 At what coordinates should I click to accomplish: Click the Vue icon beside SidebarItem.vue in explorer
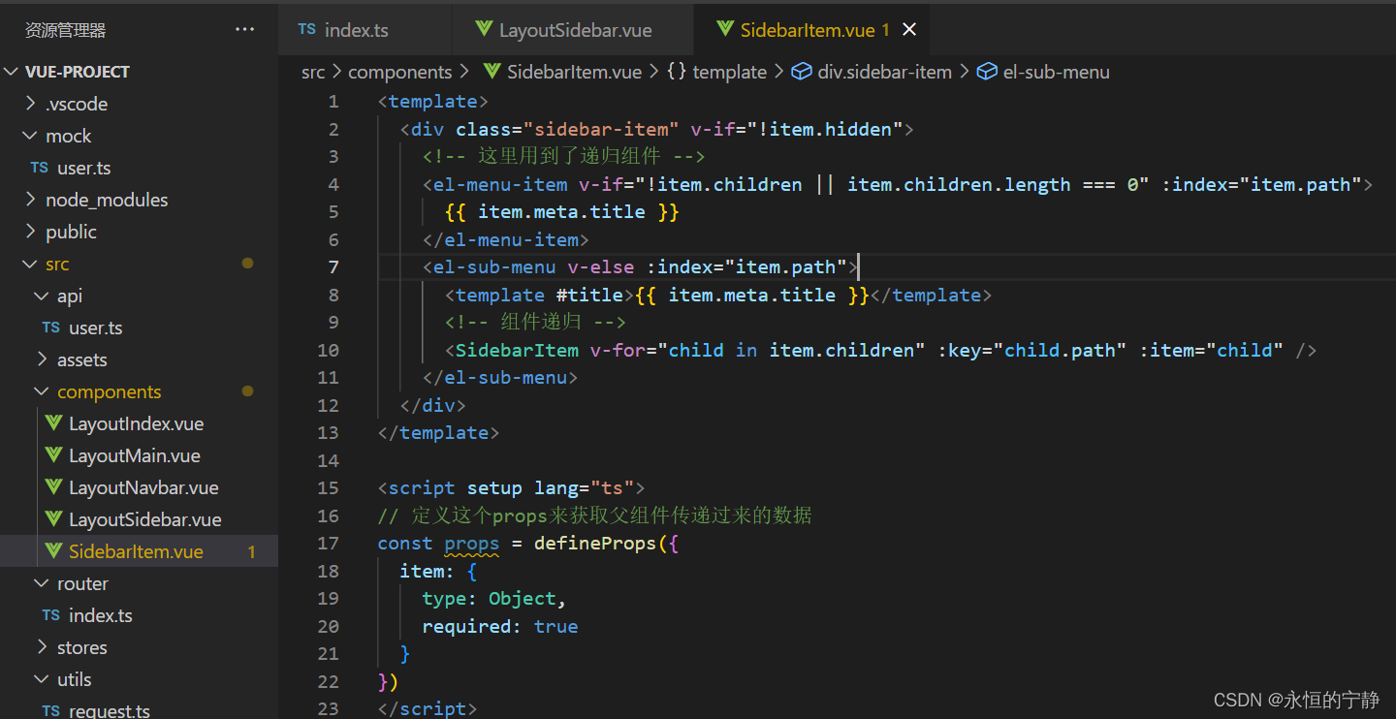[53, 551]
